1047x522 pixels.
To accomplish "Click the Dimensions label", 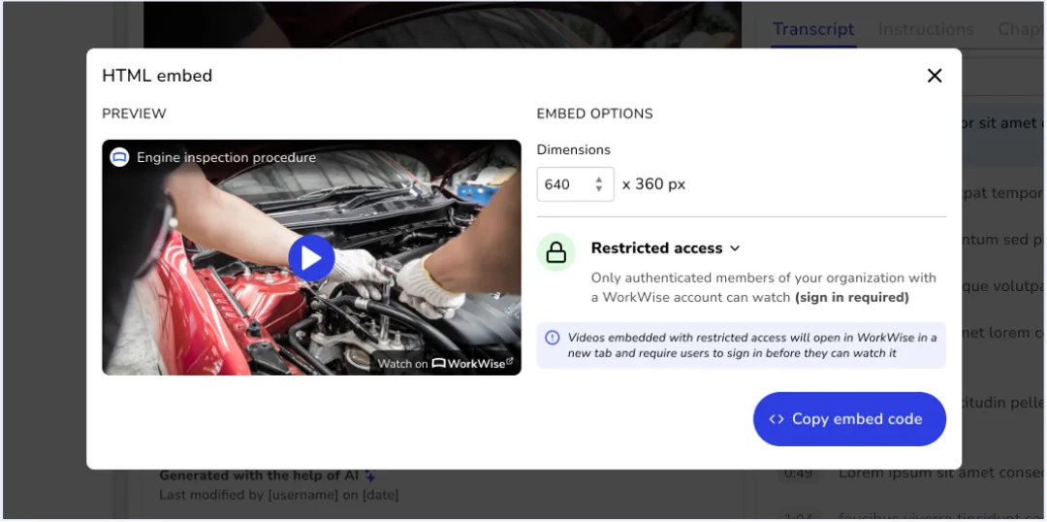I will pyautogui.click(x=574, y=149).
